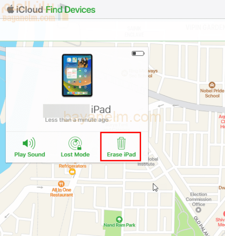This screenshot has width=225, height=236.
Task: Click the iPad device thumbnail image
Action: 77,76
